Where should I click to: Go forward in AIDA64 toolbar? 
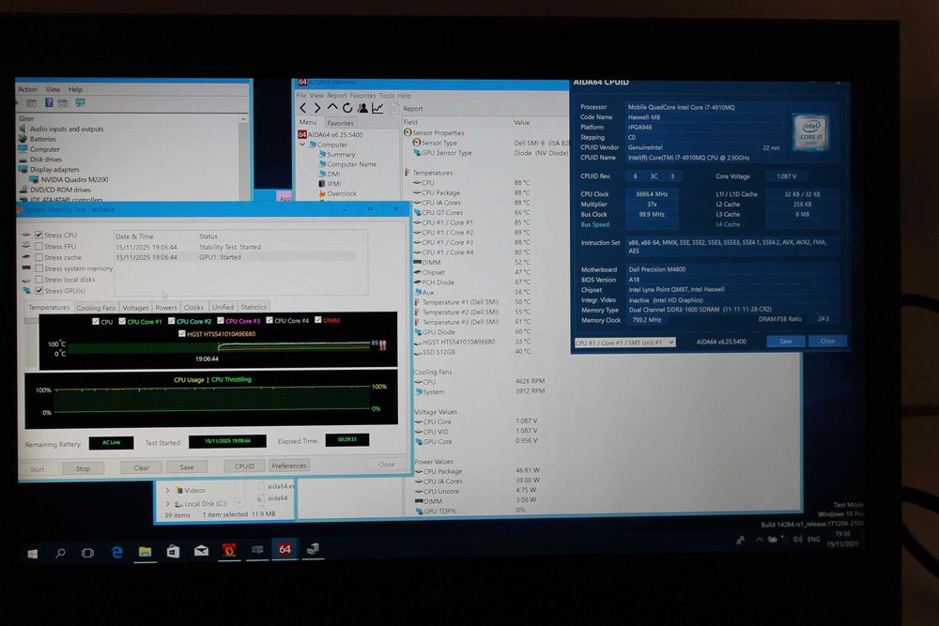317,108
